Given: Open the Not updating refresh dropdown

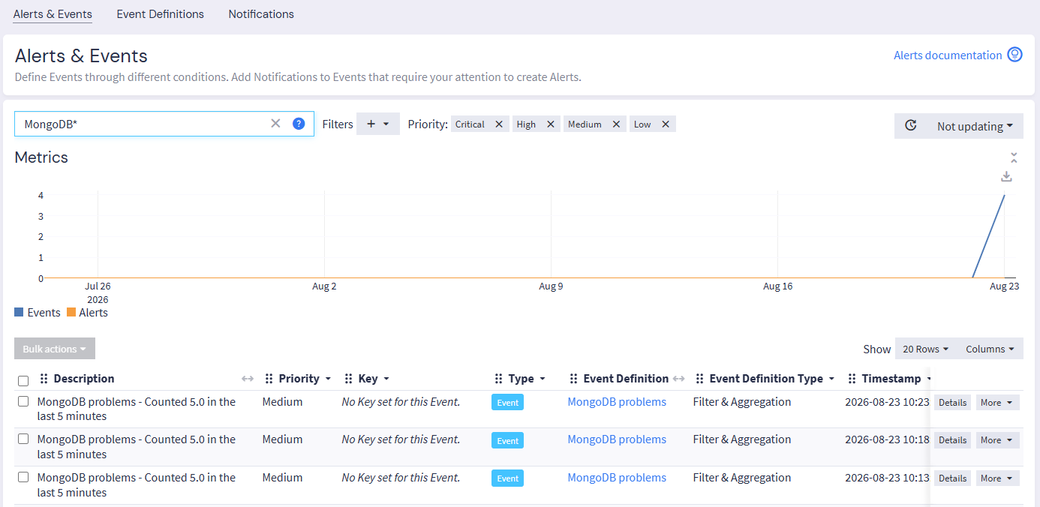Looking at the screenshot, I should coord(975,126).
